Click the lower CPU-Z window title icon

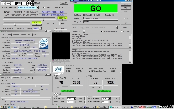coord(1,74)
